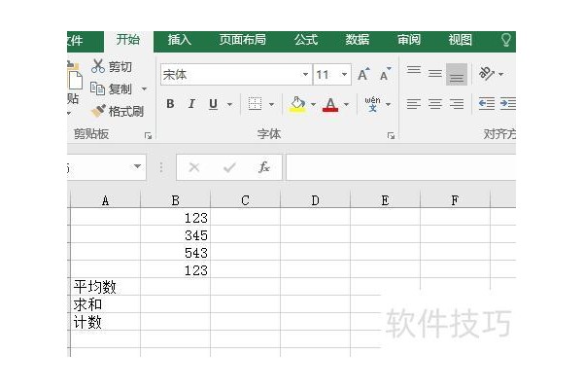
Task: Apply red font color
Action: (330, 104)
